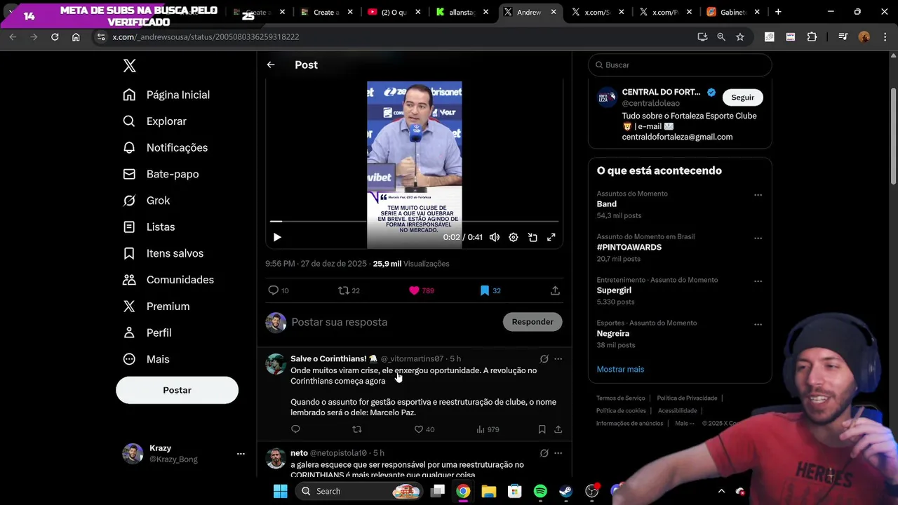The height and width of the screenshot is (505, 898).
Task: Open video settings gear
Action: coord(514,237)
